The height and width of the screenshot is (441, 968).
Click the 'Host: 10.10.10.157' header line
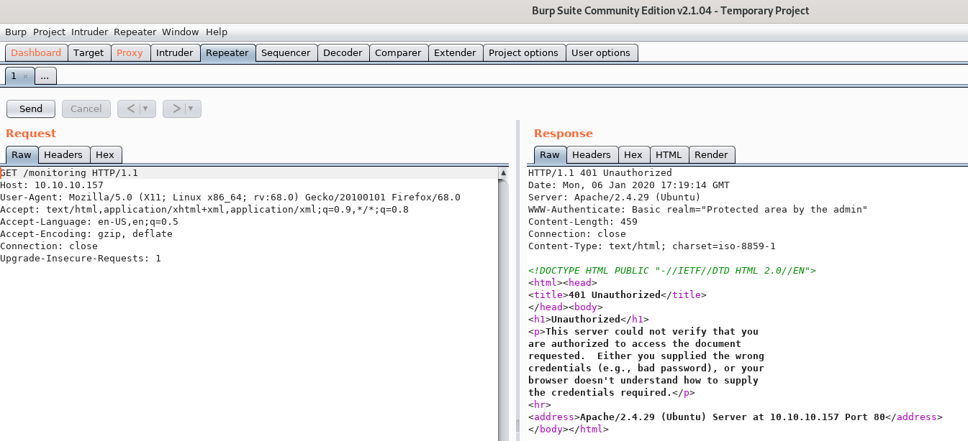point(52,185)
